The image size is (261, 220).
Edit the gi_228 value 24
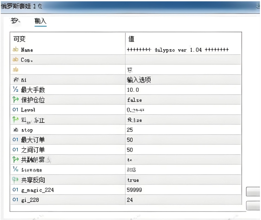[130, 200]
